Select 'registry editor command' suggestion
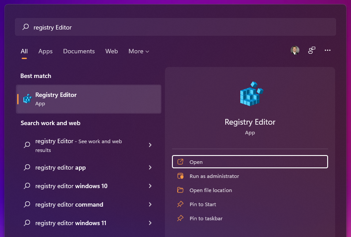Screen dimensions: 351x237 tap(89, 204)
